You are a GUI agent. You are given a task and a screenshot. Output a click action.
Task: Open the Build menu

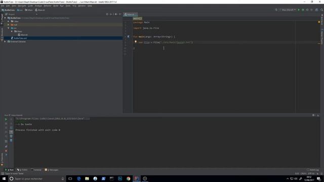(x=56, y=6)
